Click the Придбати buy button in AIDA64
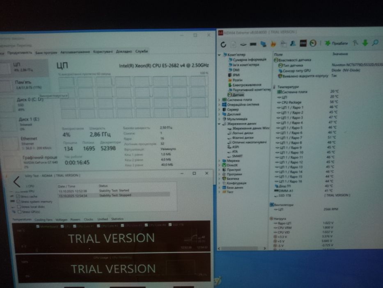This screenshot has height=288, width=383. point(336,43)
